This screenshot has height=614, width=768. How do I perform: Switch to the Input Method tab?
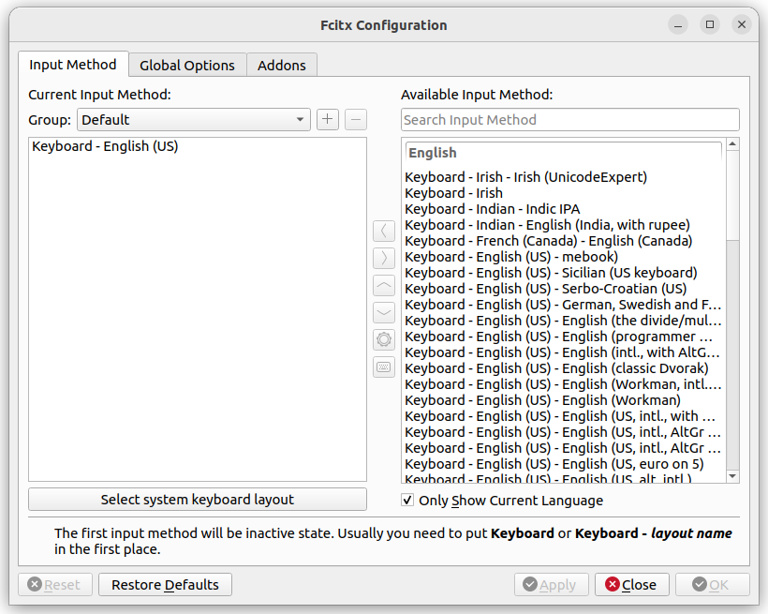[x=73, y=65]
